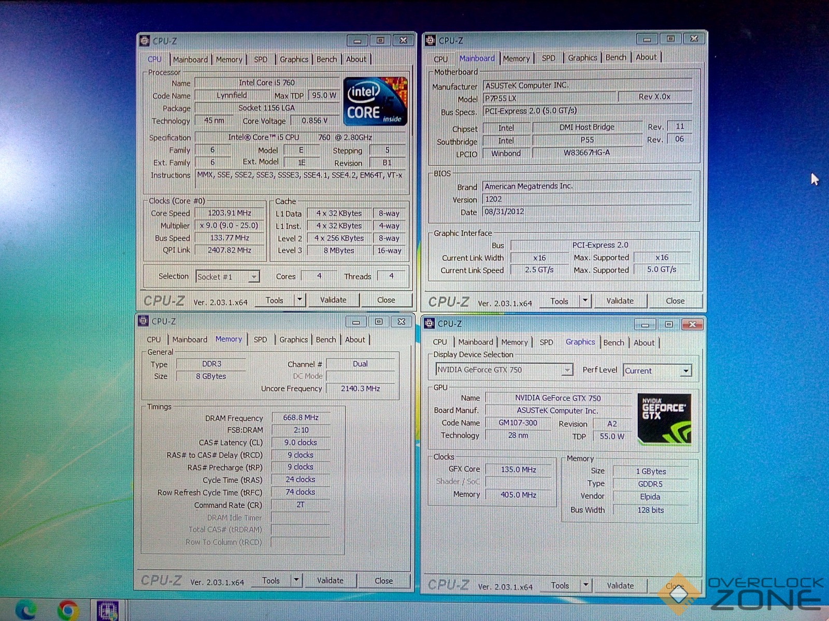The height and width of the screenshot is (621, 829).
Task: Expand the Socket #1 selection dropdown
Action: [x=253, y=277]
